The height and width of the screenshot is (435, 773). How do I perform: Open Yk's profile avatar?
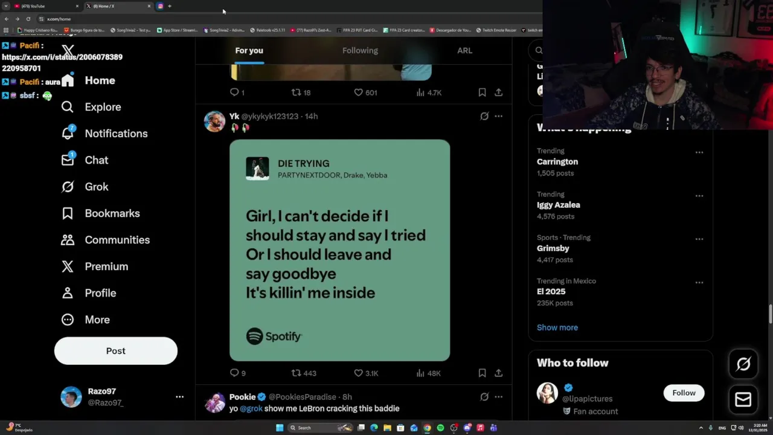pyautogui.click(x=214, y=121)
